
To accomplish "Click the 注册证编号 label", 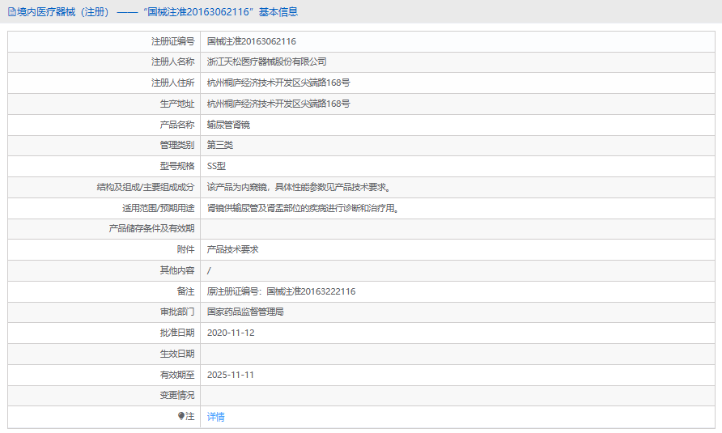I will tap(172, 41).
